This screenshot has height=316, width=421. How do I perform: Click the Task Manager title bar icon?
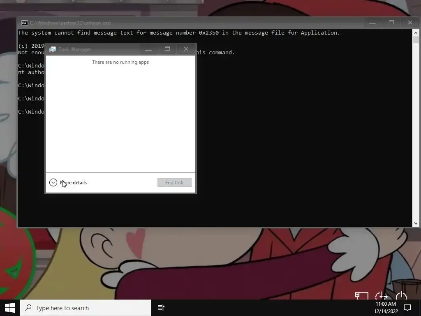click(x=53, y=49)
